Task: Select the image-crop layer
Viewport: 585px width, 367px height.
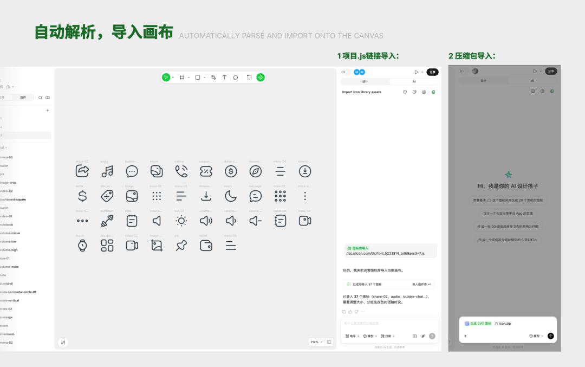Action: [x=8, y=183]
